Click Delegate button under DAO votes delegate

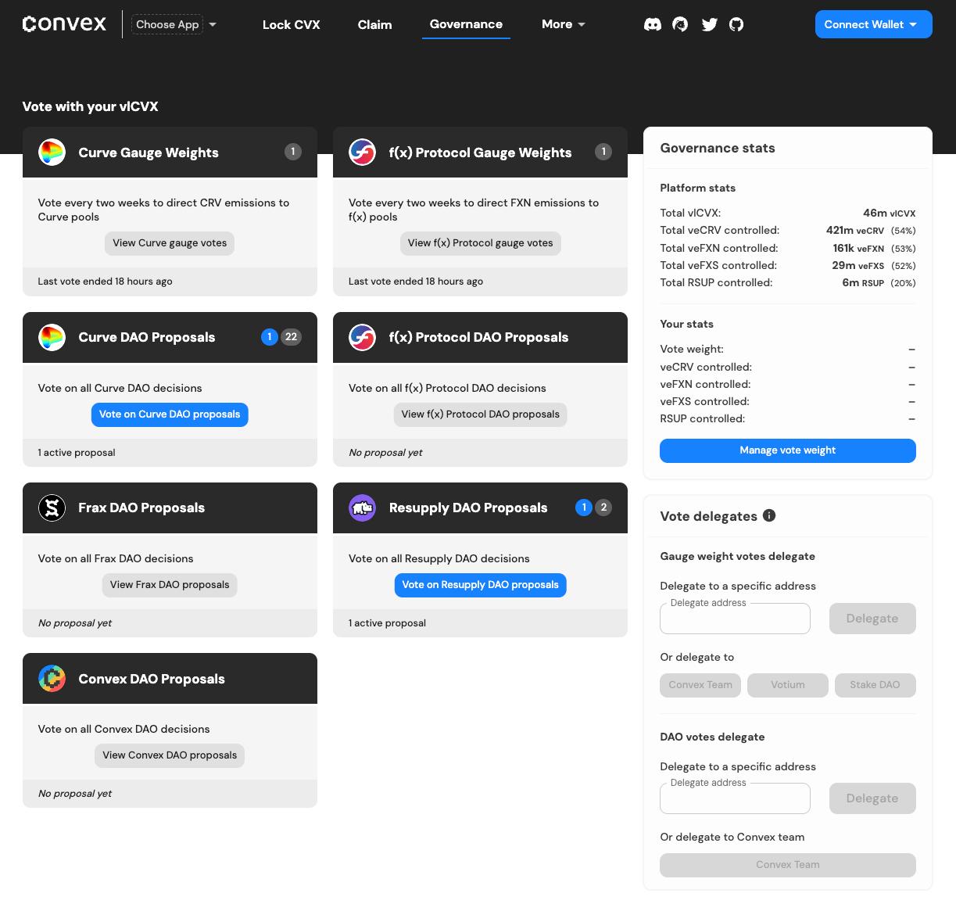872,798
